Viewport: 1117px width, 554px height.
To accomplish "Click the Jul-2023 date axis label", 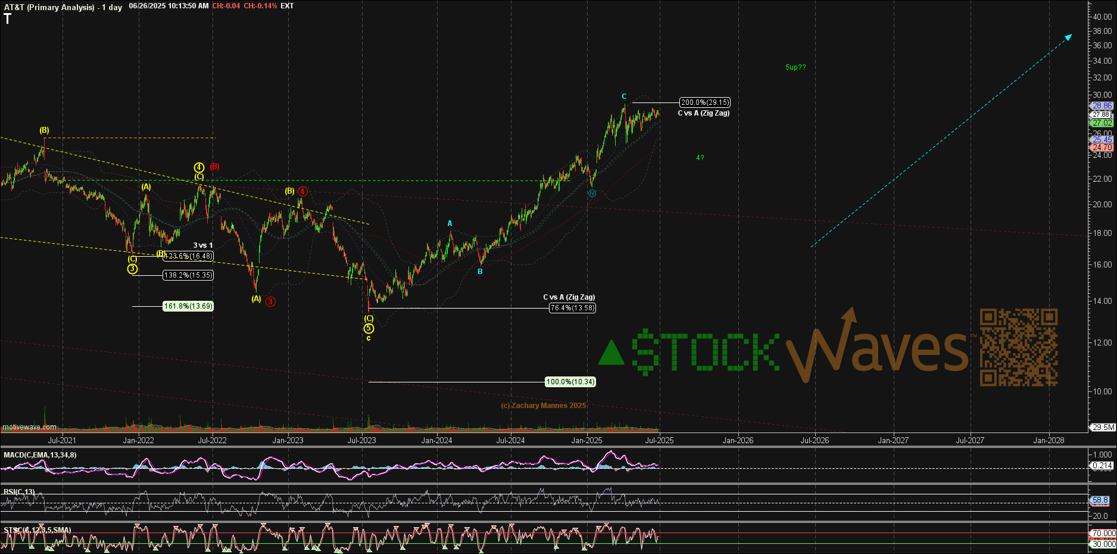I will click(x=362, y=441).
